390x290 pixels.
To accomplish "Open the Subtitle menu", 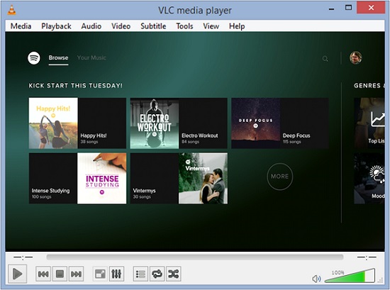I will [x=153, y=26].
